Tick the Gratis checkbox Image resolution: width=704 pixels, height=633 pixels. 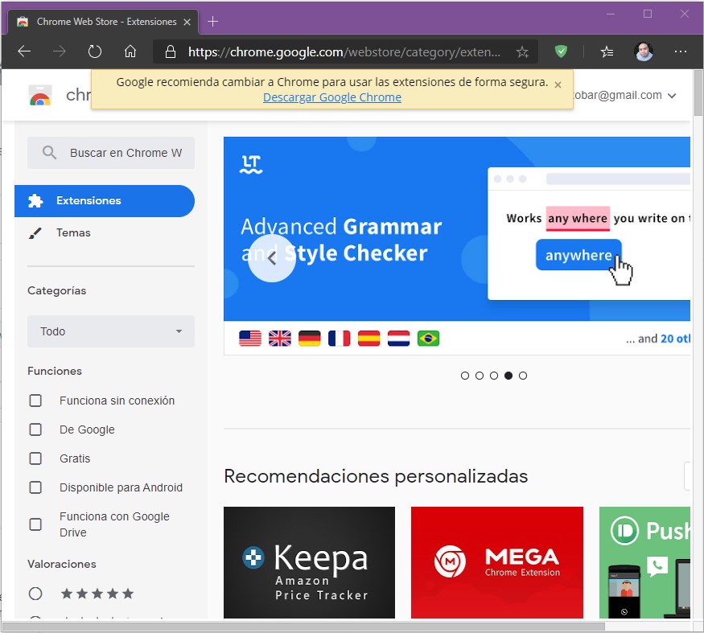[35, 458]
